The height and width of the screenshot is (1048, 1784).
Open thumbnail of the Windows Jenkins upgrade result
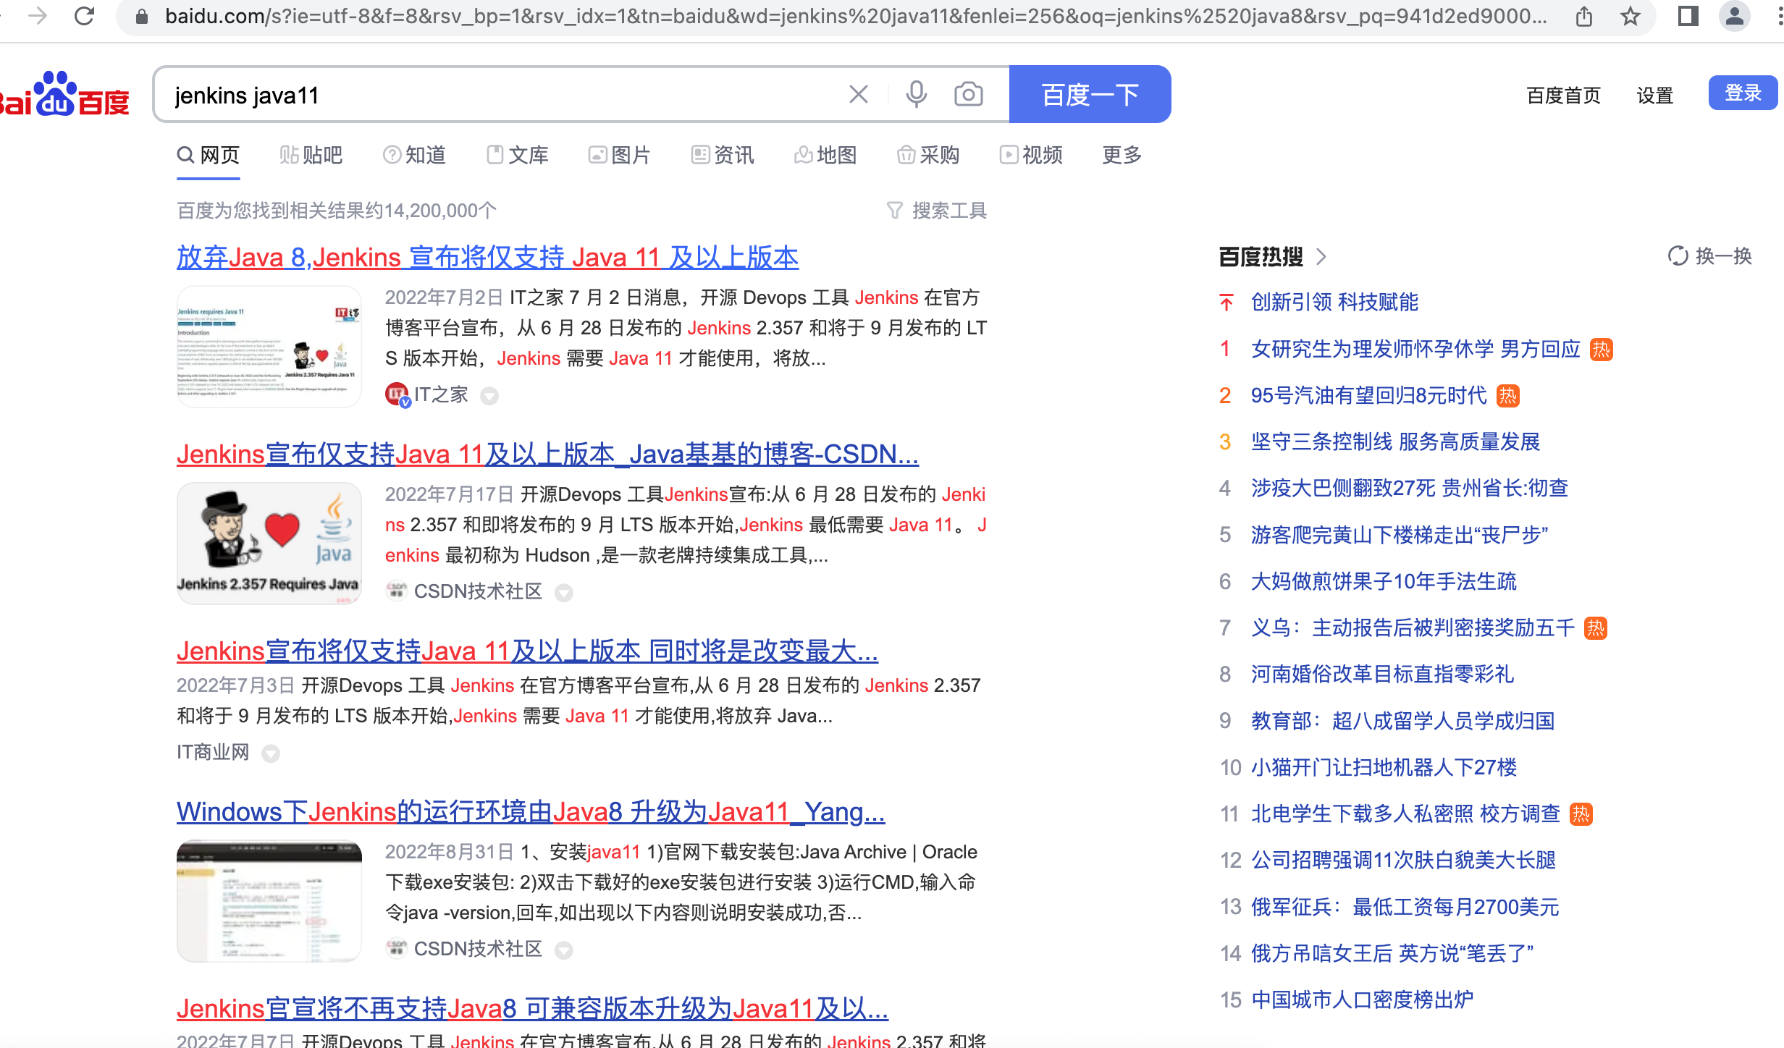(269, 901)
